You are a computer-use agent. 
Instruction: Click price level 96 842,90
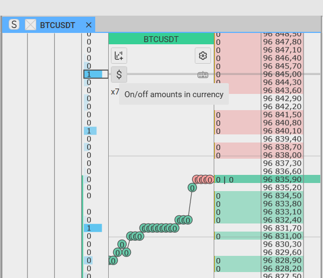coord(282,98)
